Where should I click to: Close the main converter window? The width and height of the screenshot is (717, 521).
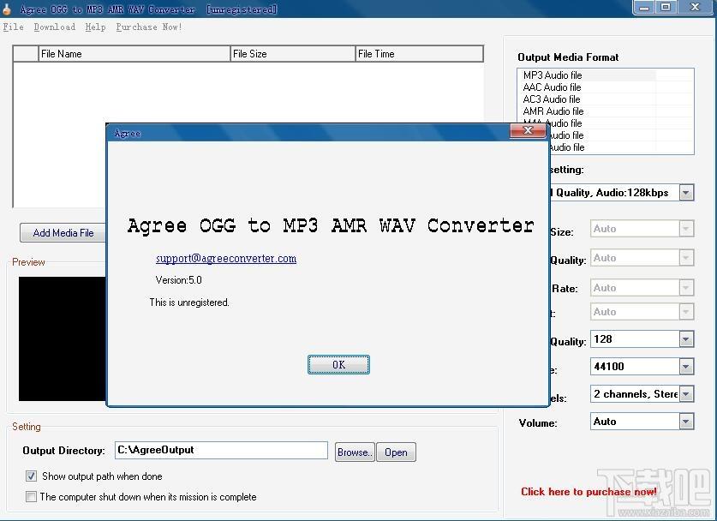click(695, 8)
